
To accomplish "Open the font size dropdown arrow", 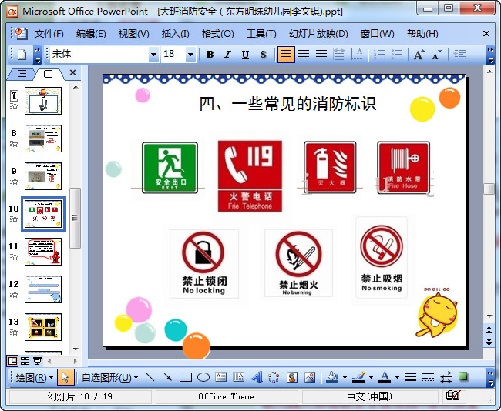I will (x=190, y=55).
